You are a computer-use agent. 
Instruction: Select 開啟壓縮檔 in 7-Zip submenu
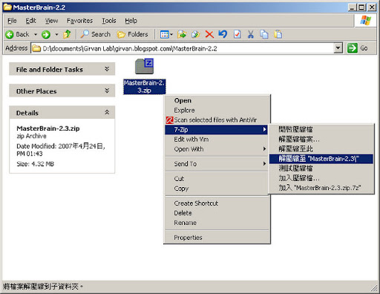[321, 129]
